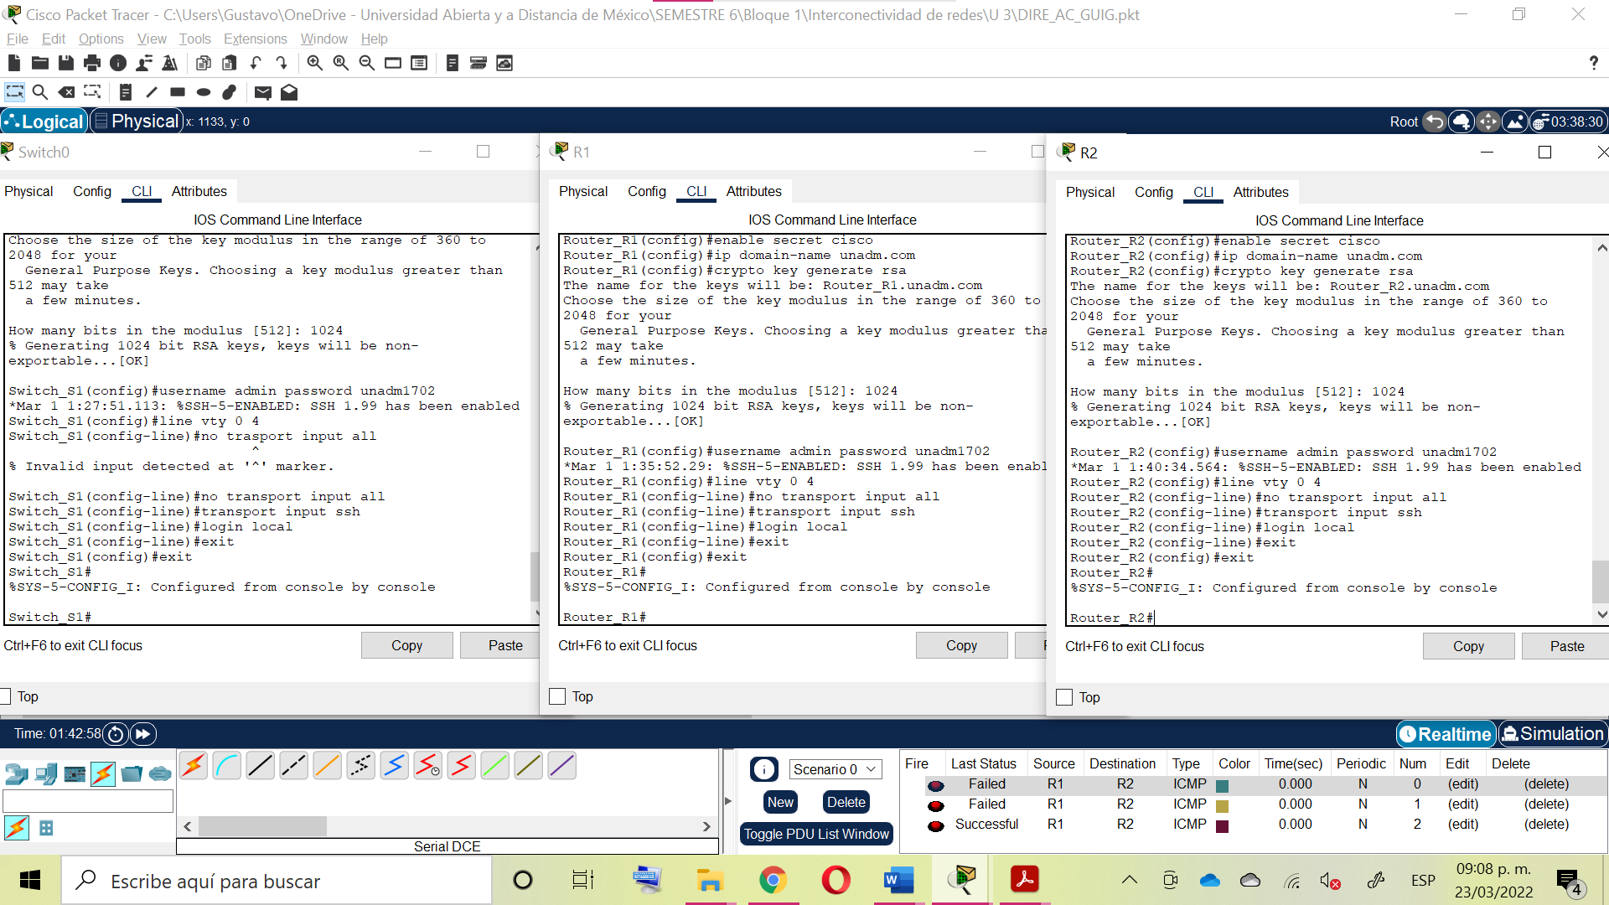Click Delete scenario button
This screenshot has width=1609, height=905.
[x=846, y=802]
